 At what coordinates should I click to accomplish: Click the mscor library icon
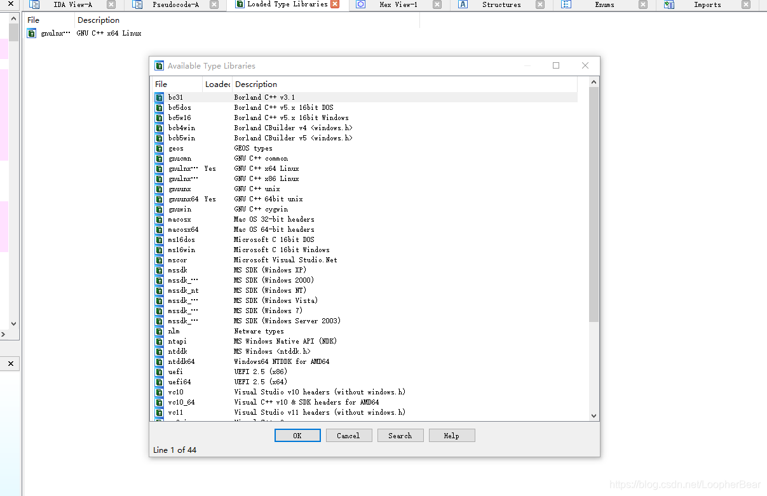click(160, 260)
